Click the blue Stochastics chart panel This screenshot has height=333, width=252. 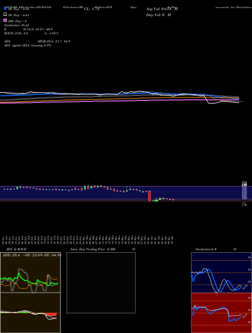(221, 272)
